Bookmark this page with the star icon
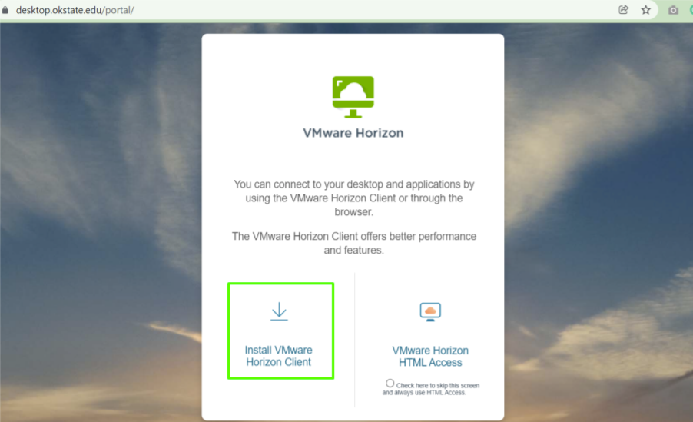The image size is (693, 422). click(x=645, y=10)
